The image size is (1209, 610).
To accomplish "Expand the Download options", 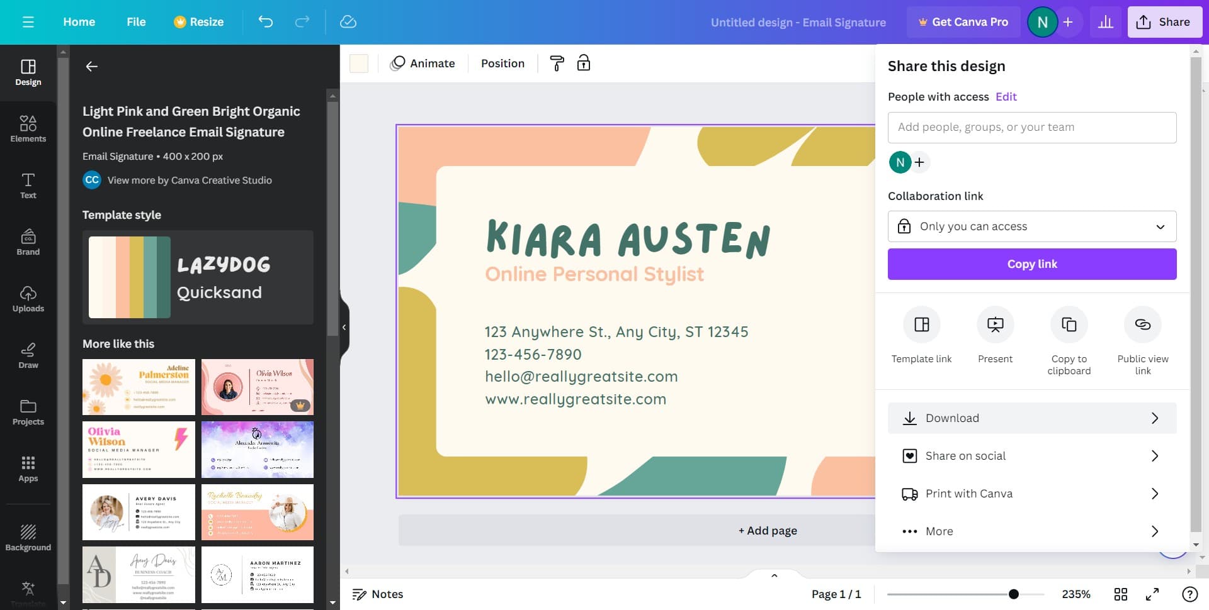I will click(x=1031, y=418).
